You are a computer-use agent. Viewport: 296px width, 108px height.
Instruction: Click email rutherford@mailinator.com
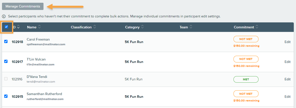click(45, 99)
